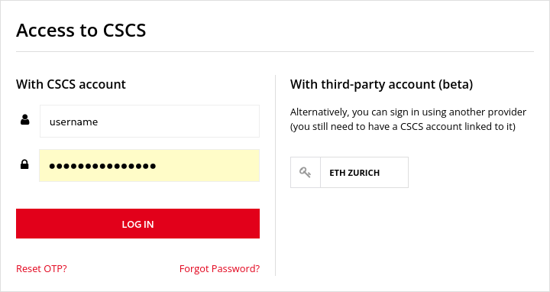Open the Forgot Password? link
Screen dimensions: 550x292
pos(219,269)
